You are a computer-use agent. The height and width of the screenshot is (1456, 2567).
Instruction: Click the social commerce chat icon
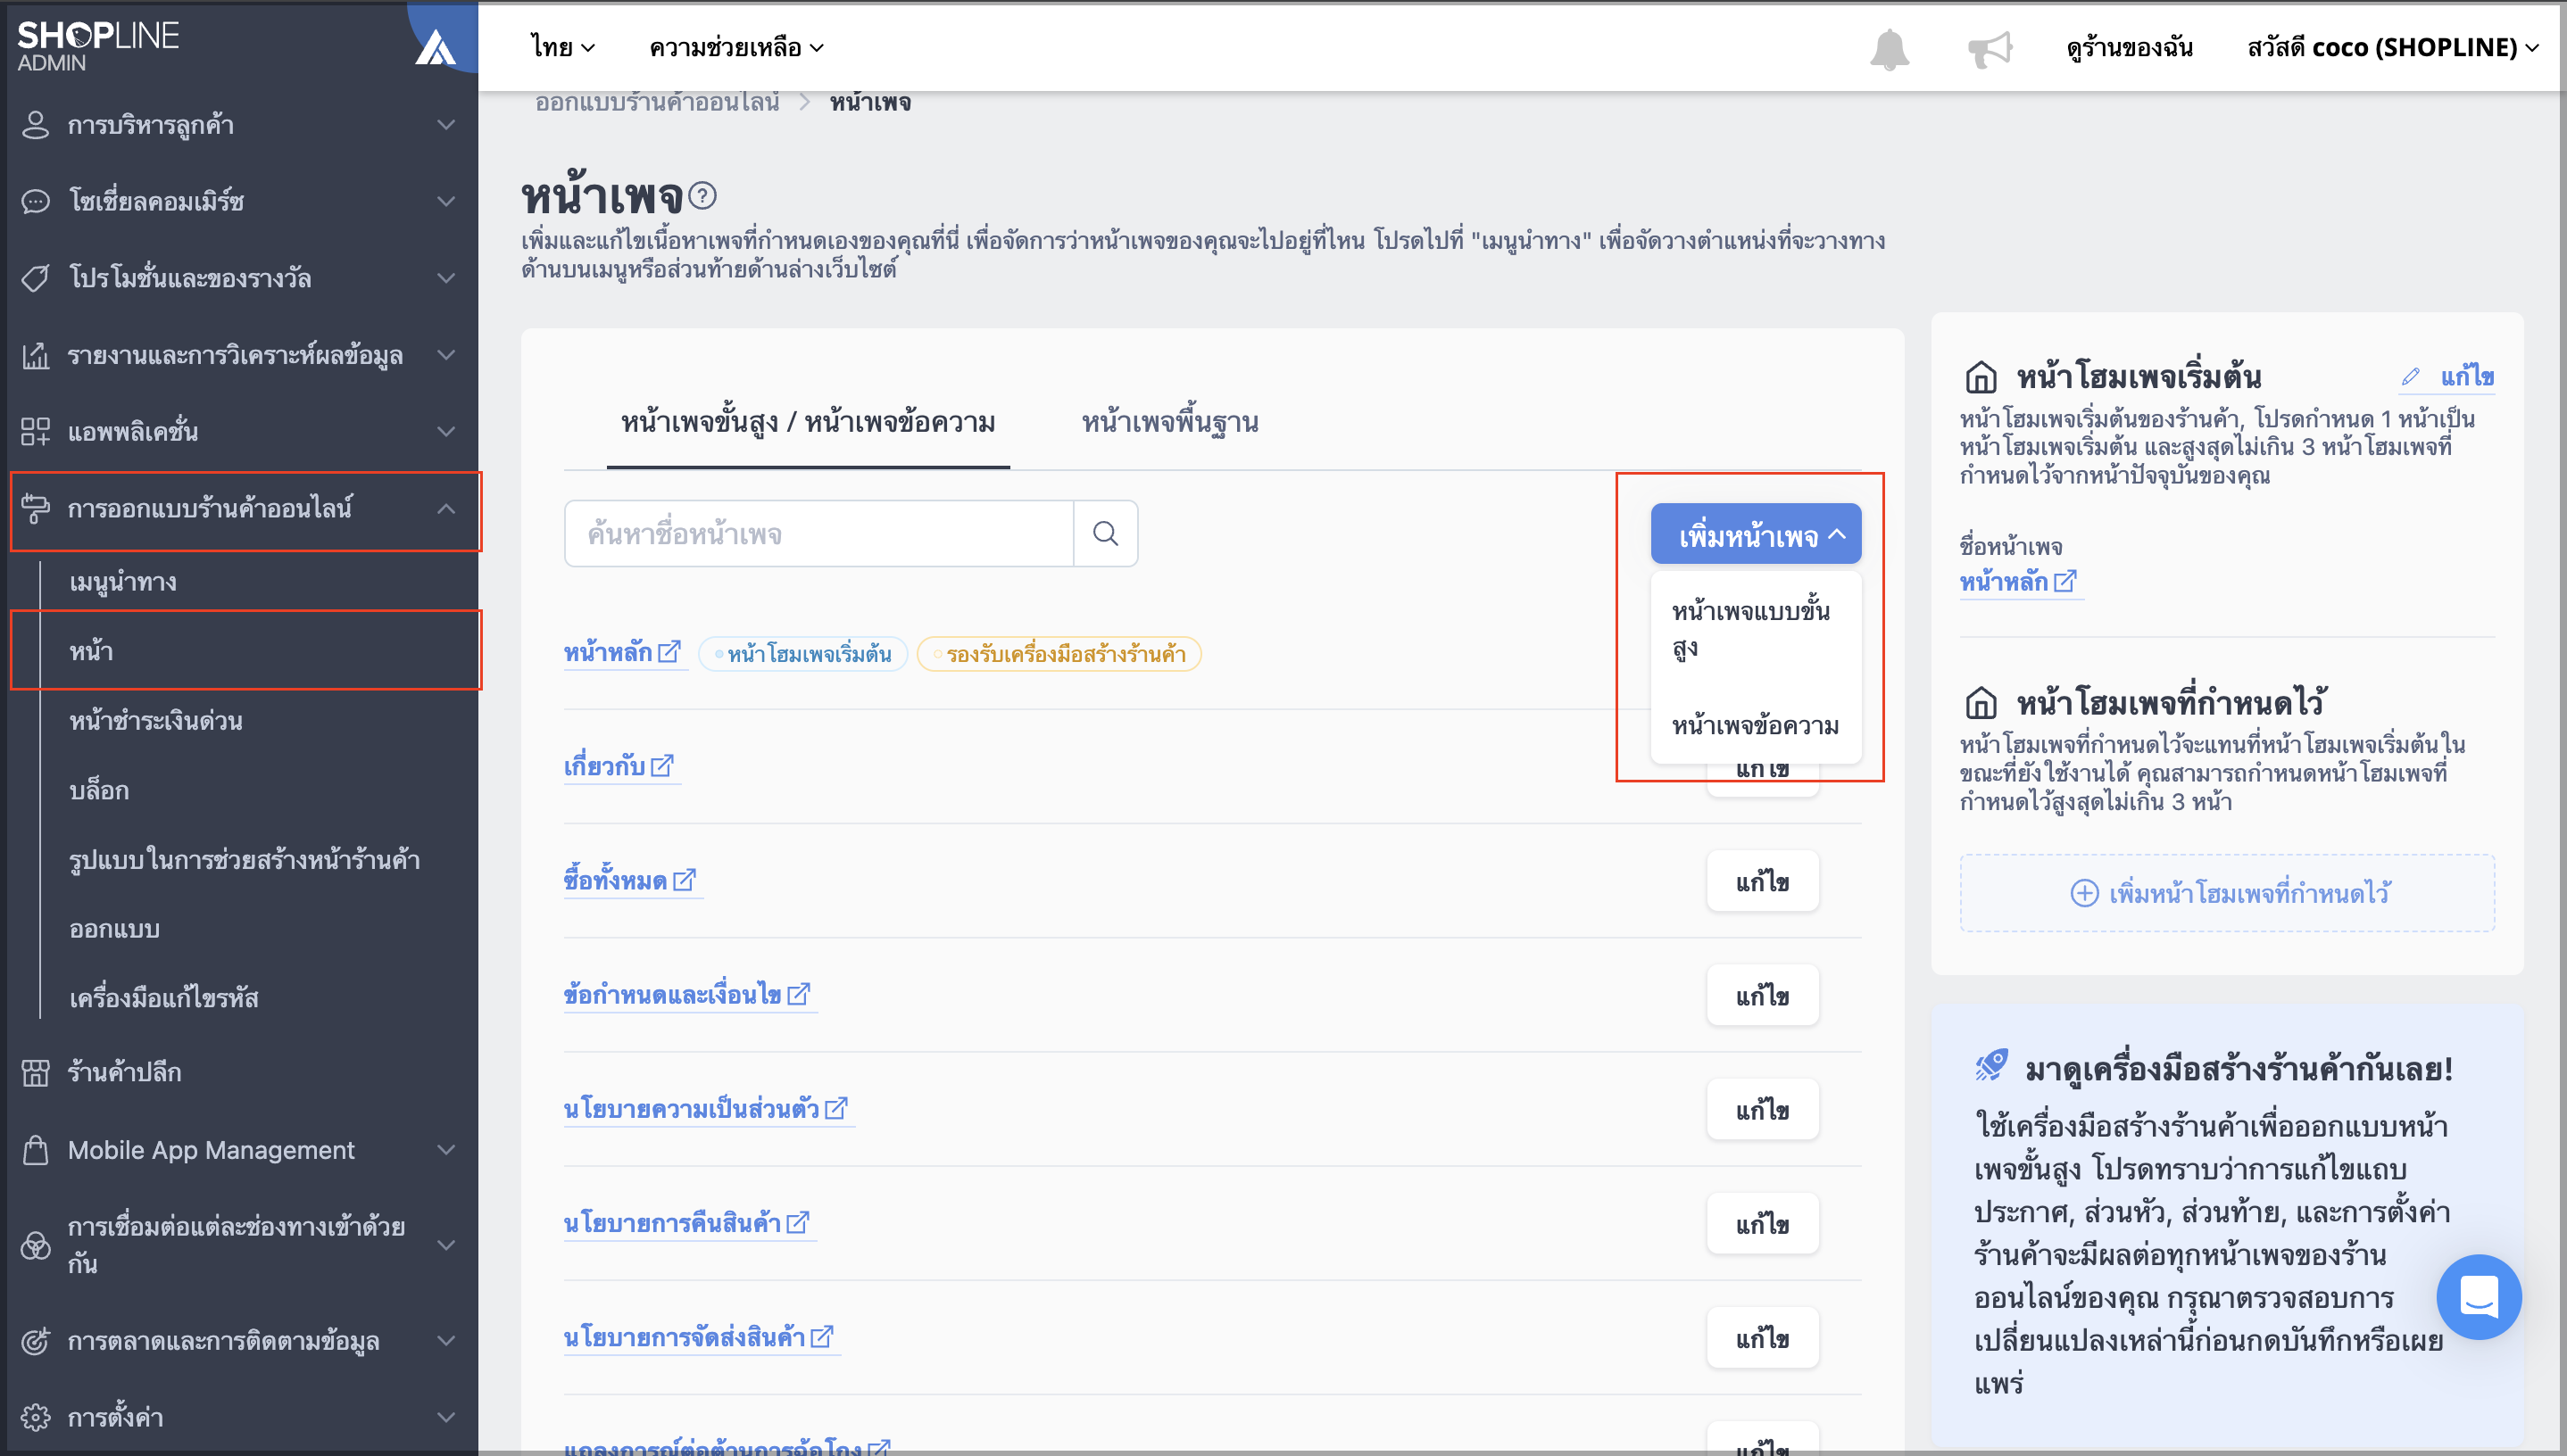click(x=35, y=201)
